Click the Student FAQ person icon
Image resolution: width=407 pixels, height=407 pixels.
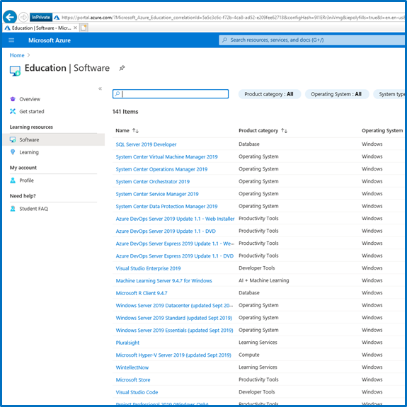pyautogui.click(x=13, y=208)
